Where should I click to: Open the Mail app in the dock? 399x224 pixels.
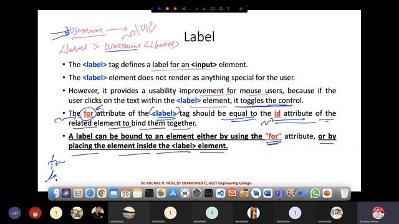click(x=113, y=194)
